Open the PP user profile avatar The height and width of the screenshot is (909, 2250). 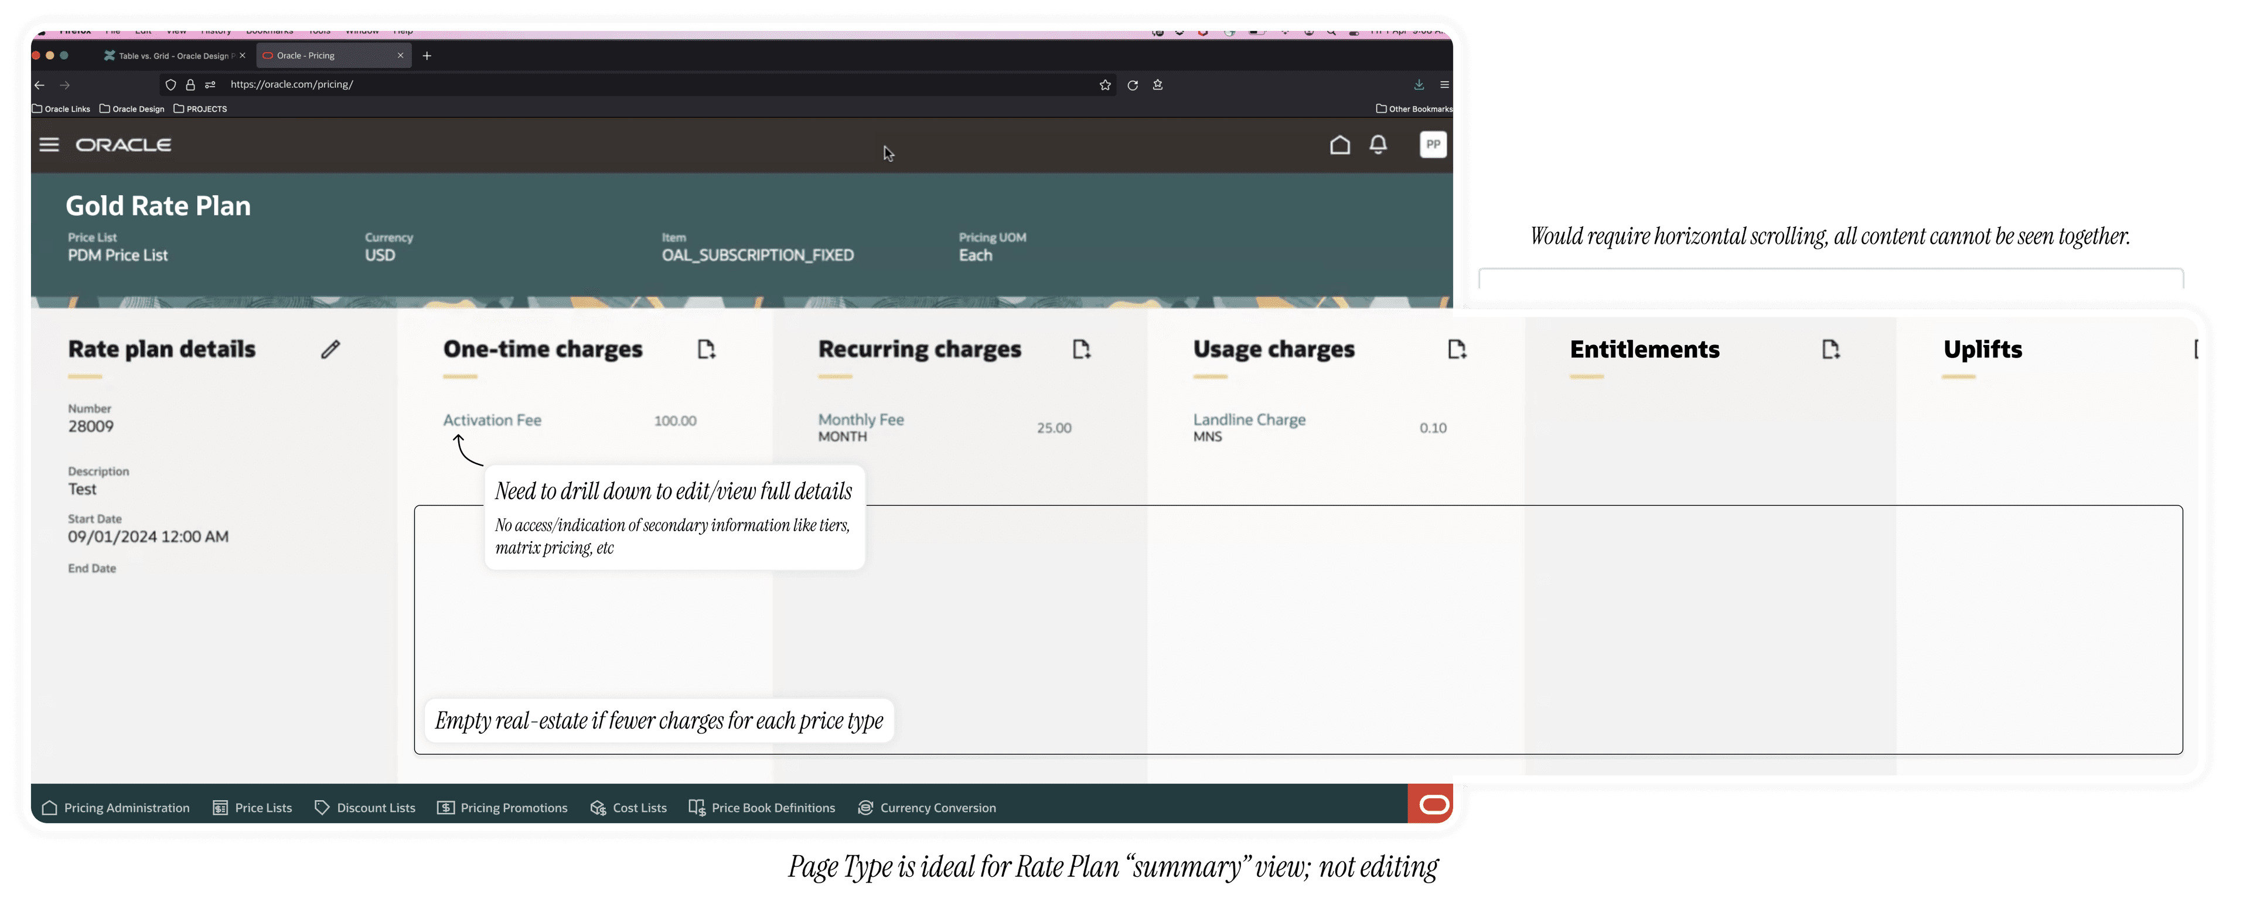click(1433, 145)
